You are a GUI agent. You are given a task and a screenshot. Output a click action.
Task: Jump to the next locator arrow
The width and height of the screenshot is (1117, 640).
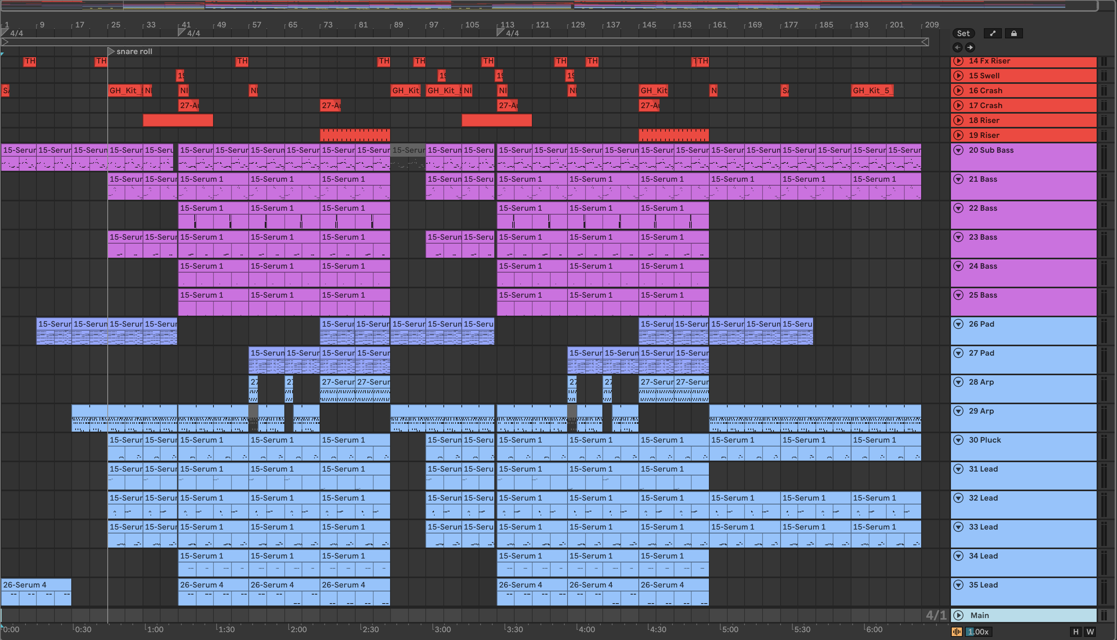[970, 47]
